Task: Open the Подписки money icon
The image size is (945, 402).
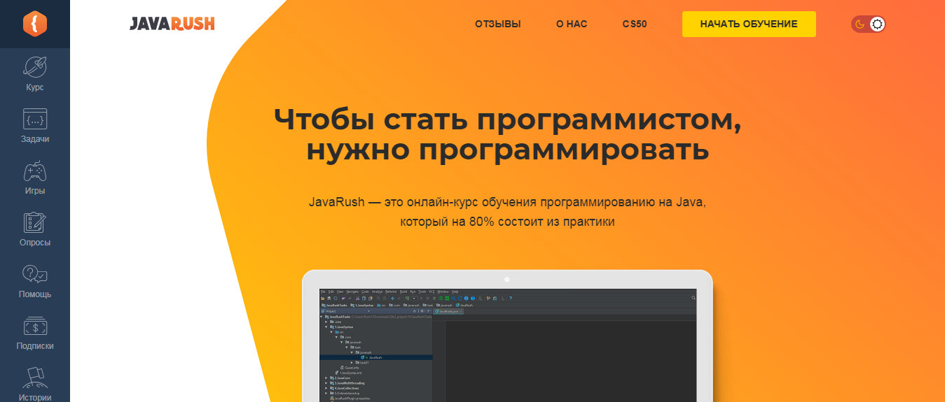Action: point(35,326)
